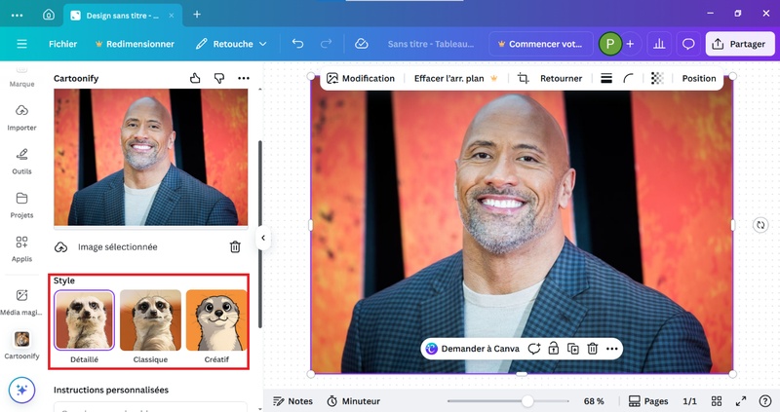Select the Détaillé style option
The image size is (780, 412).
pos(84,320)
